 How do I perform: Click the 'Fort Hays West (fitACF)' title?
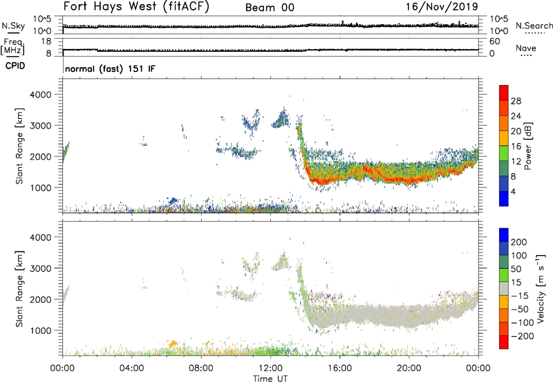[x=136, y=7]
